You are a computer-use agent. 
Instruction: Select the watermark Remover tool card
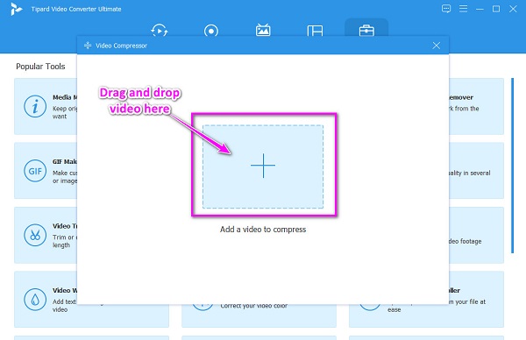(476, 106)
